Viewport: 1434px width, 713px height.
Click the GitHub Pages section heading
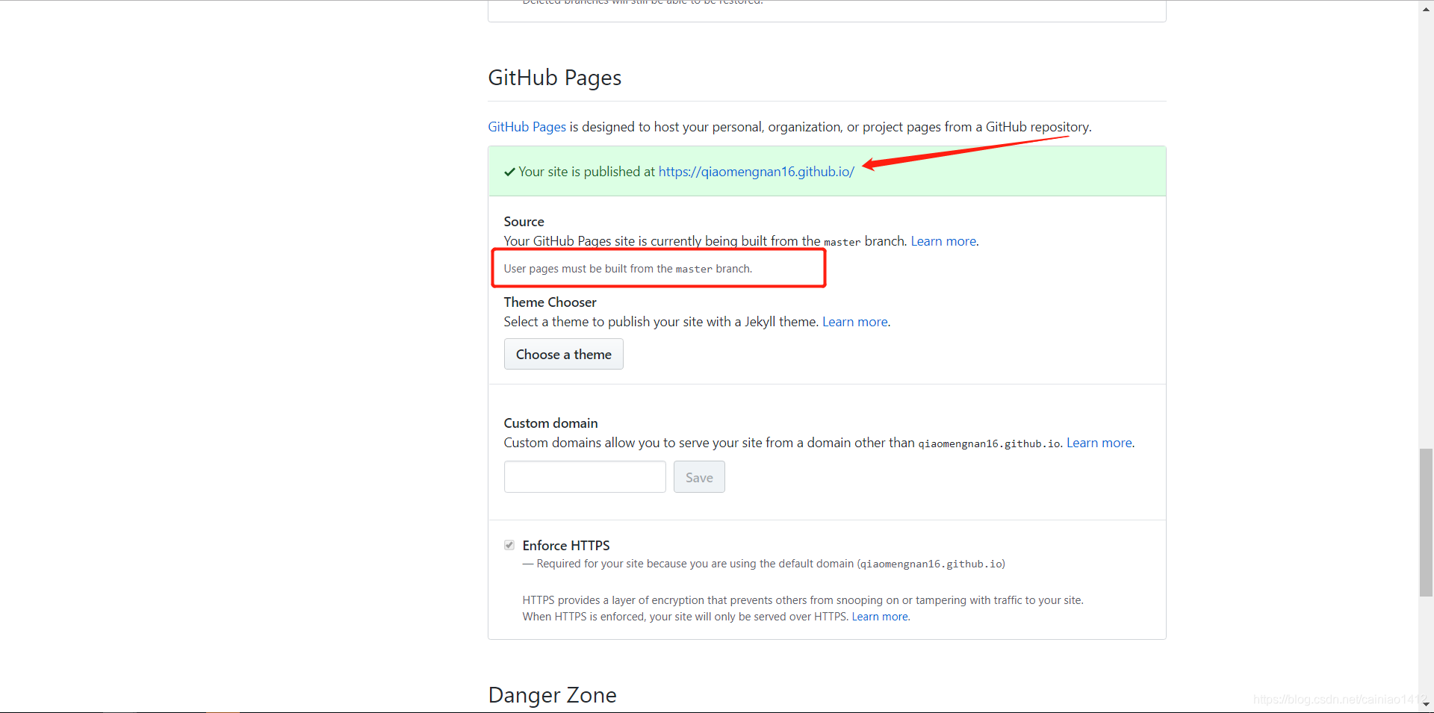(555, 78)
